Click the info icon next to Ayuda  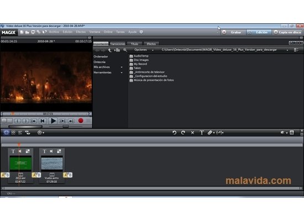(x=141, y=32)
